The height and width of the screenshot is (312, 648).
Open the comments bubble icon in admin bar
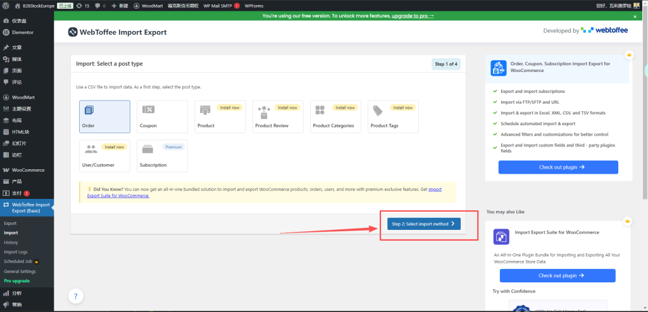(99, 6)
